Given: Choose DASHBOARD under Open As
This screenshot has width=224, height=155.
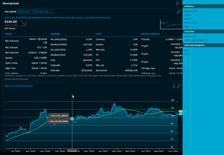Looking at the screenshot, I should pyautogui.click(x=191, y=11).
